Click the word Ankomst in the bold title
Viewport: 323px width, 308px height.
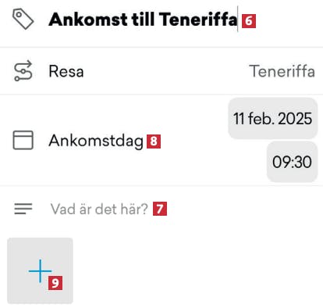(88, 20)
